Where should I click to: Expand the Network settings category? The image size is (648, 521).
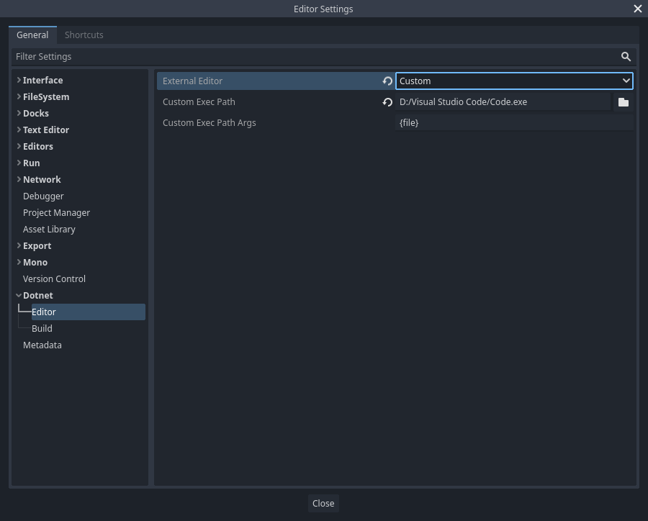pos(19,179)
